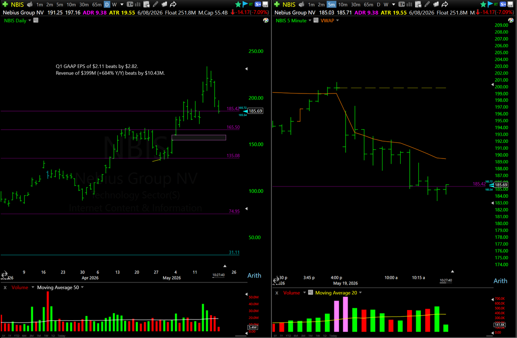Screen dimensions: 517x338
Task: Click the bar chart style icon in right chart
Action: click(410, 4)
